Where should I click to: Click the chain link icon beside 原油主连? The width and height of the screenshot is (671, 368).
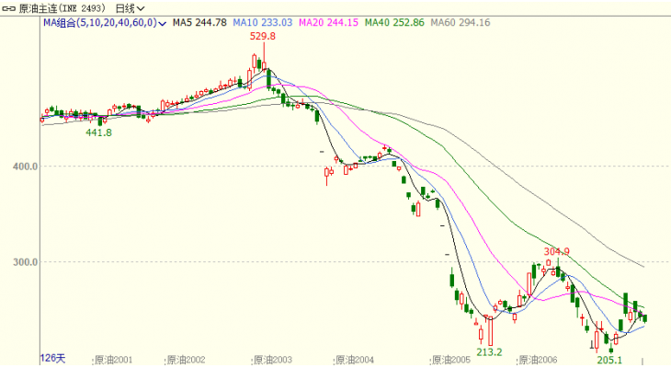point(8,6)
